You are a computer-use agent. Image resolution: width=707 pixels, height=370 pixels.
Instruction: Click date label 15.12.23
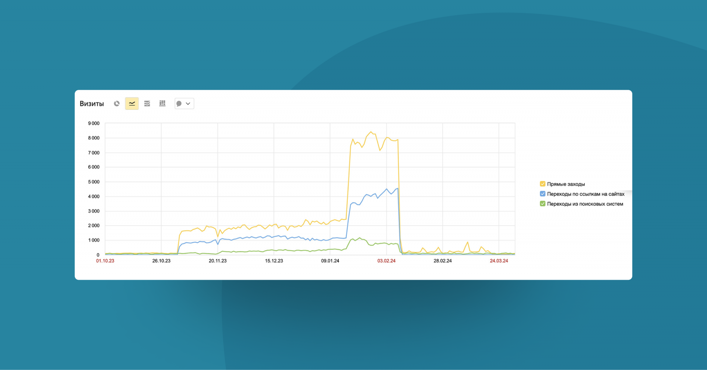pyautogui.click(x=274, y=261)
